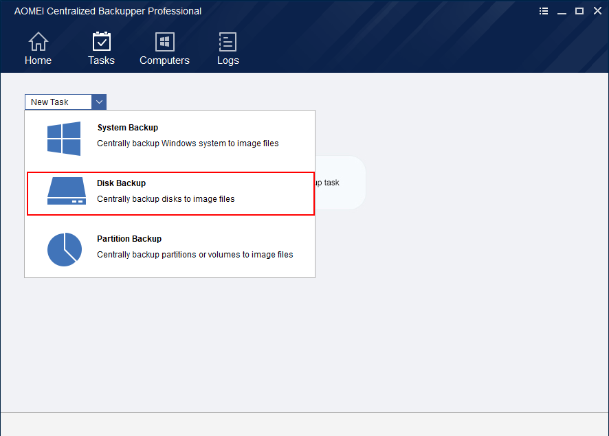Click the Partition Backup pie icon
The height and width of the screenshot is (436, 609).
pyautogui.click(x=65, y=249)
